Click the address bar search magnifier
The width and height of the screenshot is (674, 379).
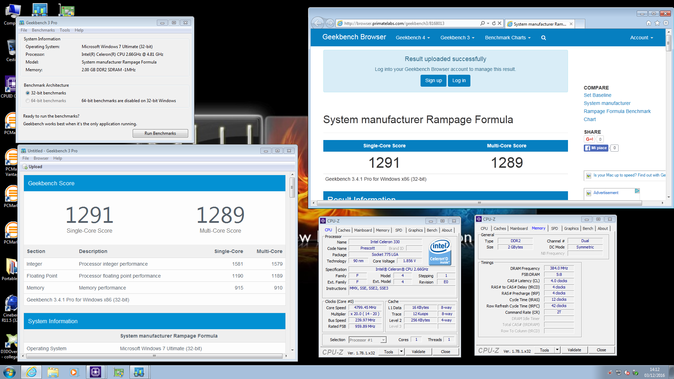[x=482, y=24]
